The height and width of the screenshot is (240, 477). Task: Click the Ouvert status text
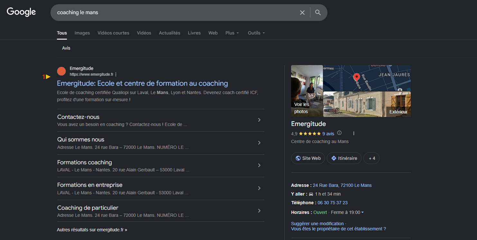coord(320,212)
